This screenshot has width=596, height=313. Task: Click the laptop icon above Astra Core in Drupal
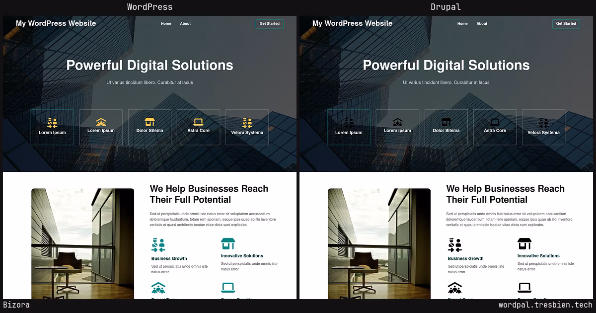[495, 122]
